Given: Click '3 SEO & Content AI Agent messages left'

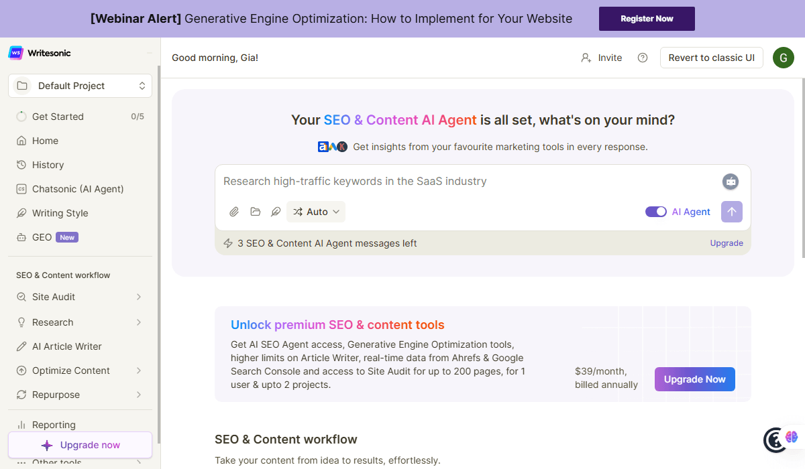Looking at the screenshot, I should 327,243.
